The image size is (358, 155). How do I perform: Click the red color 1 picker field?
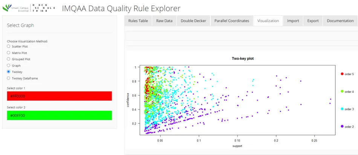click(60, 96)
